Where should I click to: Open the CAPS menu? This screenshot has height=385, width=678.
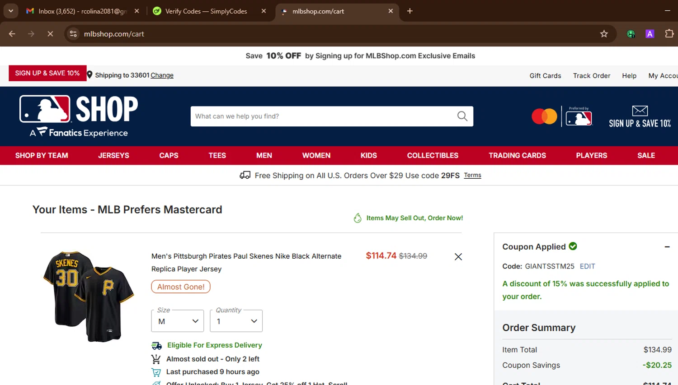(169, 155)
